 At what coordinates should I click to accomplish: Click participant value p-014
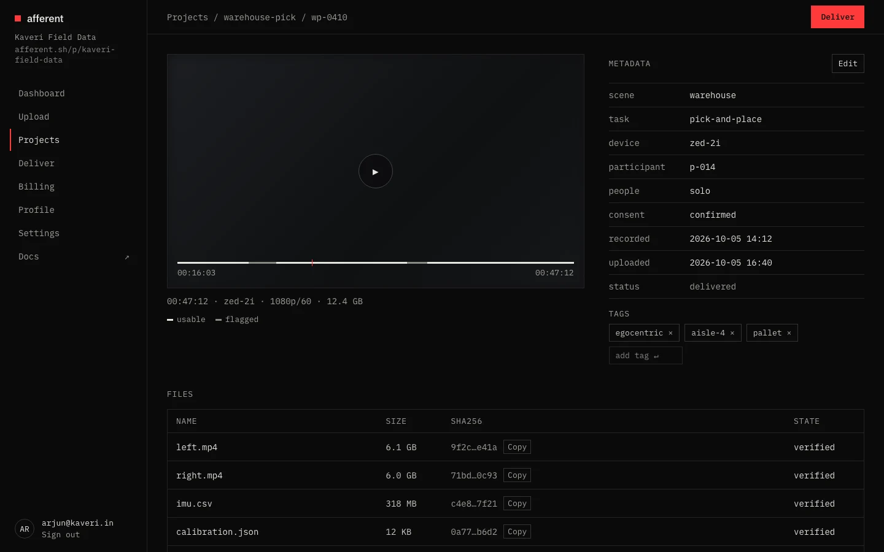[x=702, y=167]
